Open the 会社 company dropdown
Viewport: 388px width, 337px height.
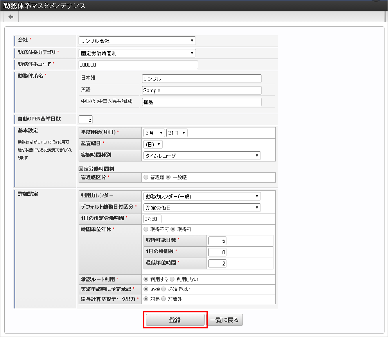click(x=137, y=41)
